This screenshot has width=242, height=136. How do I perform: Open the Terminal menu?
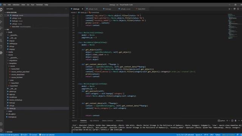click(39, 5)
